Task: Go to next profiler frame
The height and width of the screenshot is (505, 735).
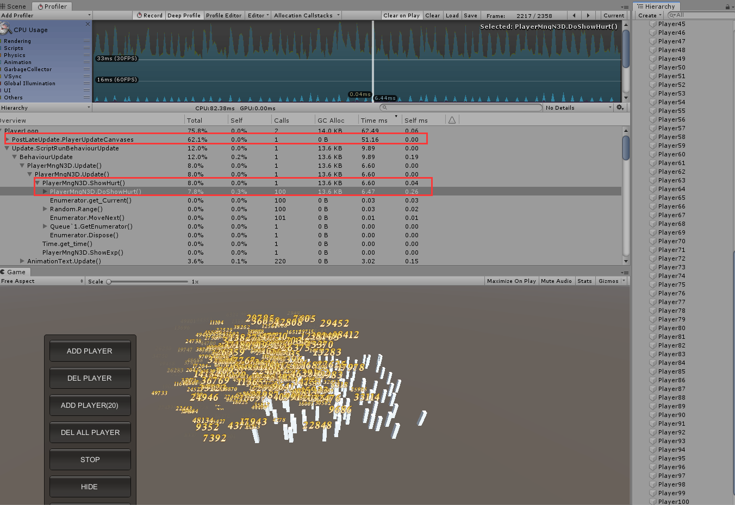Action: 588,15
